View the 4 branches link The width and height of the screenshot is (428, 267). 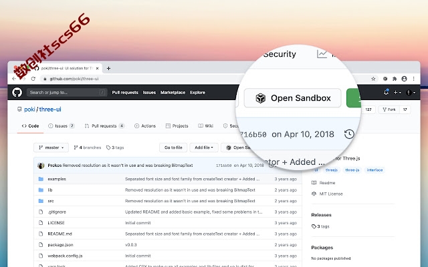point(88,148)
